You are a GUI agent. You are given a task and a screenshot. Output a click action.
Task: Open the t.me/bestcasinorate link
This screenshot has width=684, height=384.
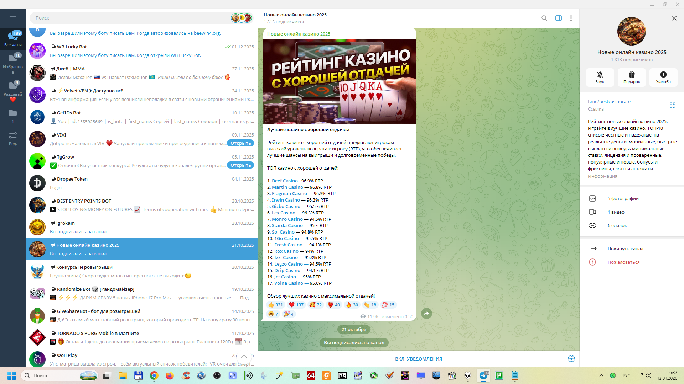(609, 101)
